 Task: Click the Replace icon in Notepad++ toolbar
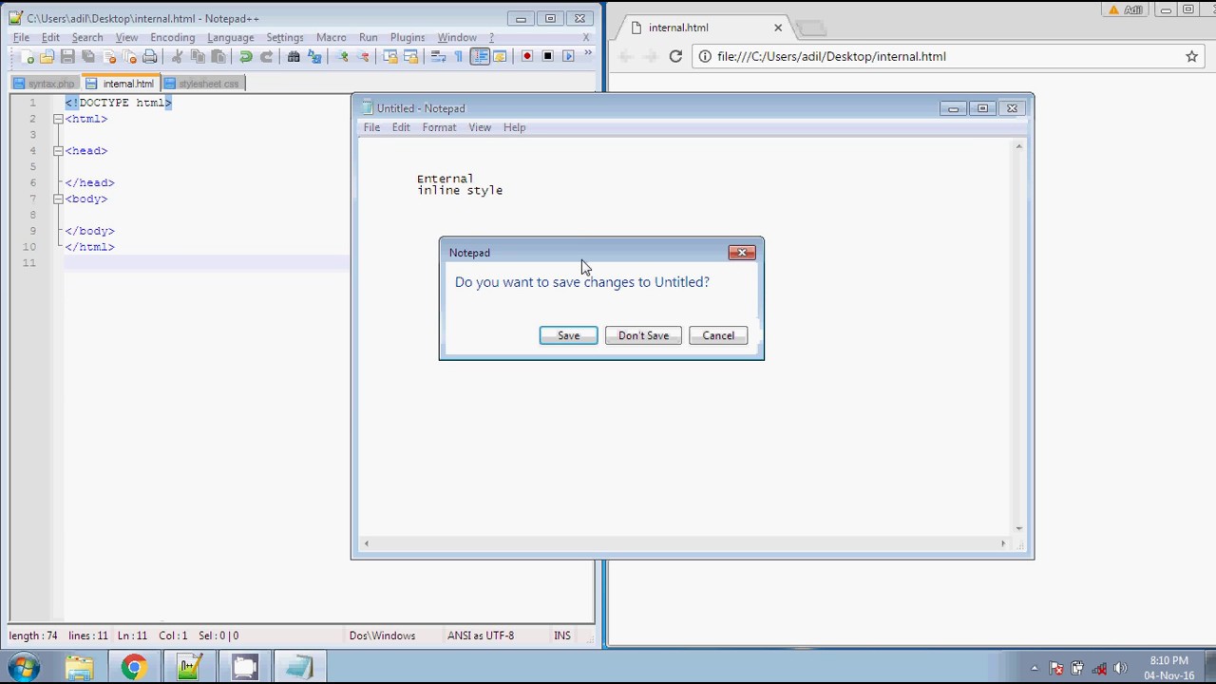(314, 57)
